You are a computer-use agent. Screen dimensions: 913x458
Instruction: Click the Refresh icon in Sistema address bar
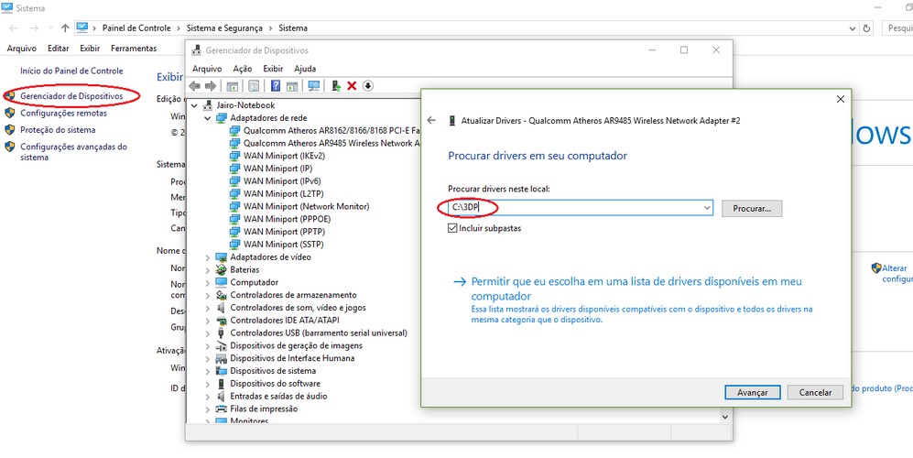coord(866,28)
